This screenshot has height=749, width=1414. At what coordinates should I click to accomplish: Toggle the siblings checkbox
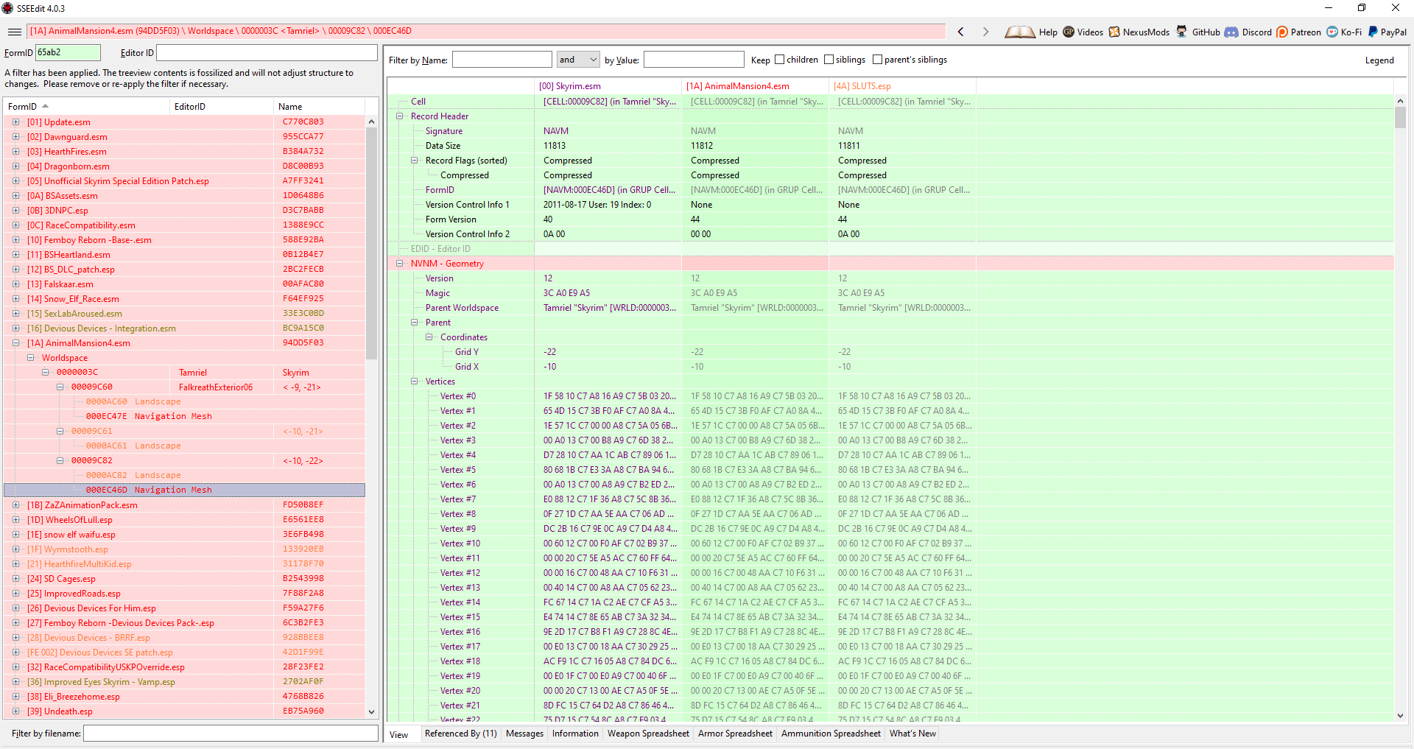[x=829, y=60]
